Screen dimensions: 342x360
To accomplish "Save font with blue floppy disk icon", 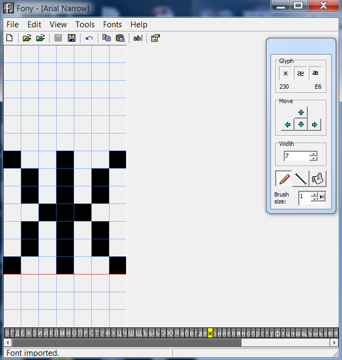I will [x=71, y=38].
